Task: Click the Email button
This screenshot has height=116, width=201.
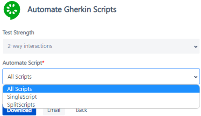Action: click(x=54, y=111)
